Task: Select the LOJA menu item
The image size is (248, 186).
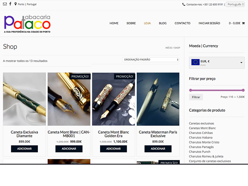Action: point(147,23)
